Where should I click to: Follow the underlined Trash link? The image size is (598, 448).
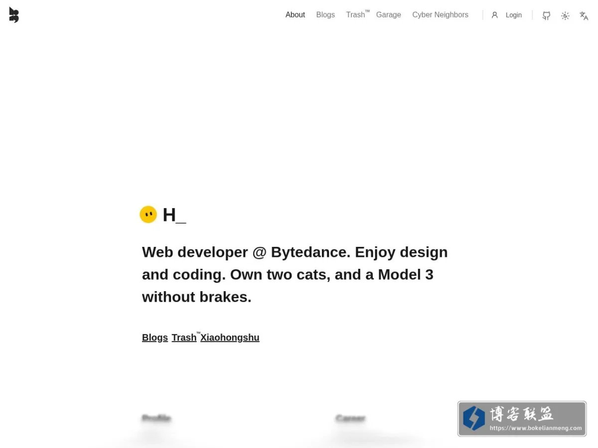184,337
